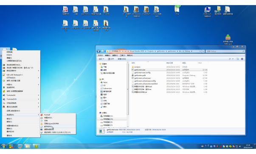Open the Tools menu in Explorer menu bar

coord(122,56)
